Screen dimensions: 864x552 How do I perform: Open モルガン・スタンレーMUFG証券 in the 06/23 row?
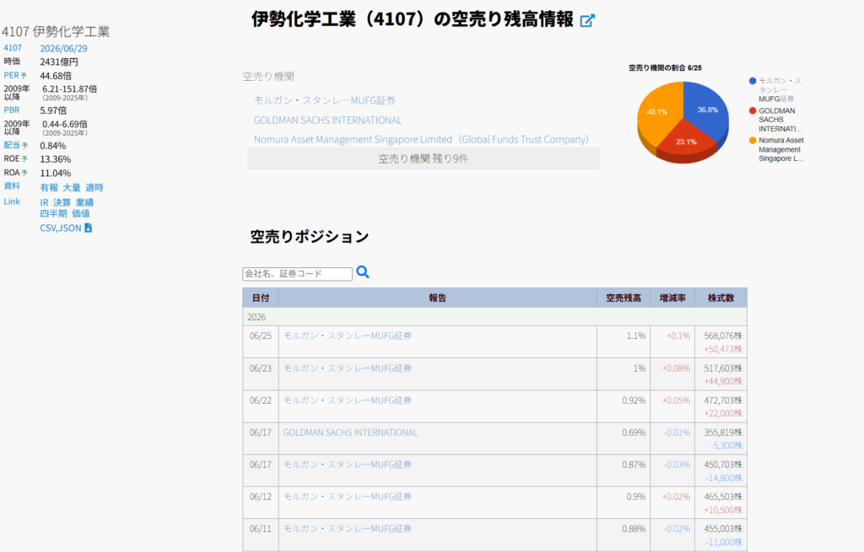(x=348, y=368)
